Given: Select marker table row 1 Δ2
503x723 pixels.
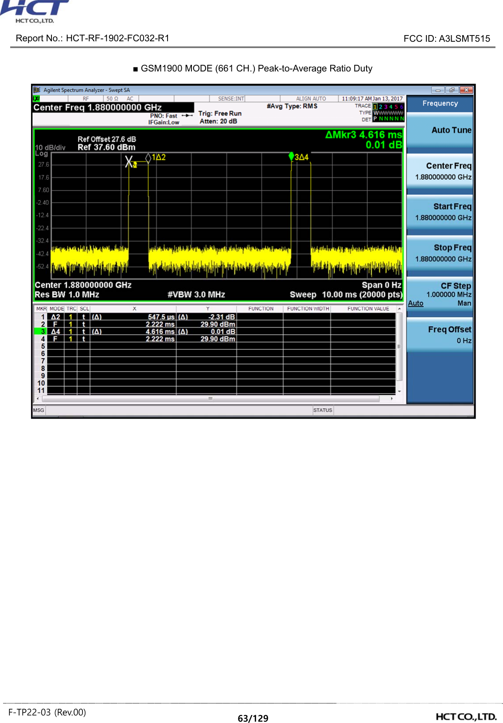Looking at the screenshot, I should (215, 317).
